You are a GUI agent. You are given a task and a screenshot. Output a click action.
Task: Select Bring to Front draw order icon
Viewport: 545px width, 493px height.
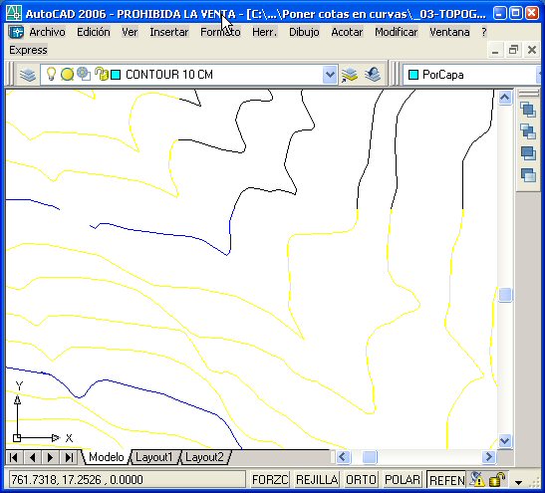coord(528,111)
